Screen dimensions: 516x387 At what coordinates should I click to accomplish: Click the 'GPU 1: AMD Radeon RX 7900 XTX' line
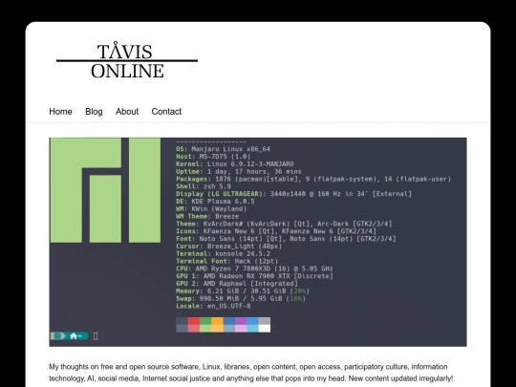click(x=254, y=276)
